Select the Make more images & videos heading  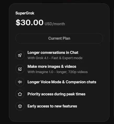(52, 66)
